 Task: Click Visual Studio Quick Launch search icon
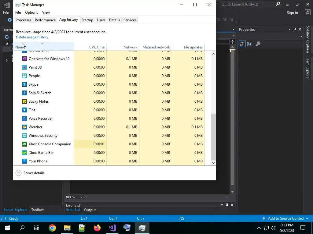click(278, 4)
